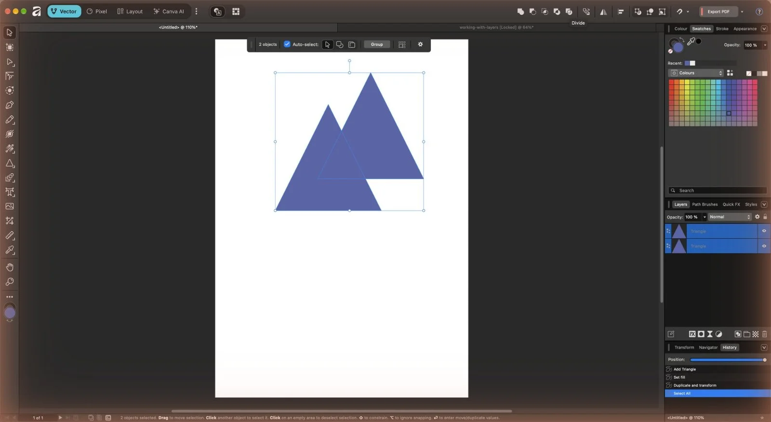Hide the bottom Triangle layer
The height and width of the screenshot is (422, 771).
click(x=764, y=246)
